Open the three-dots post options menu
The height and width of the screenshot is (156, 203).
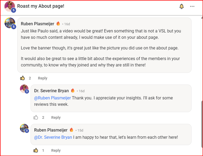click(192, 6)
